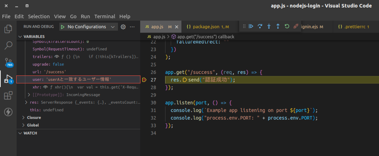Viewport: 379px width, 156px height.
Task: Open Run and Debug more actions ellipsis
Action: click(x=132, y=27)
